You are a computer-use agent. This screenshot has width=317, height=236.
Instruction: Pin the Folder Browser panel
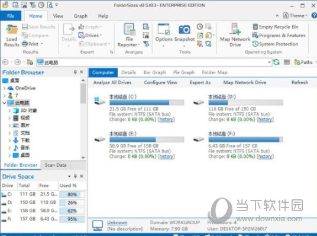75,72
